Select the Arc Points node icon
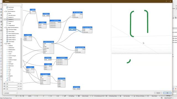Viewport: 177px width, 99px height. coord(7,9)
